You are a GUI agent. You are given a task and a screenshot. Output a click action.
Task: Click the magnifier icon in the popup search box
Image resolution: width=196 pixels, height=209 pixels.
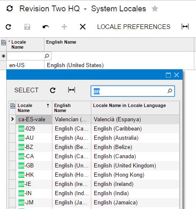tap(170, 91)
